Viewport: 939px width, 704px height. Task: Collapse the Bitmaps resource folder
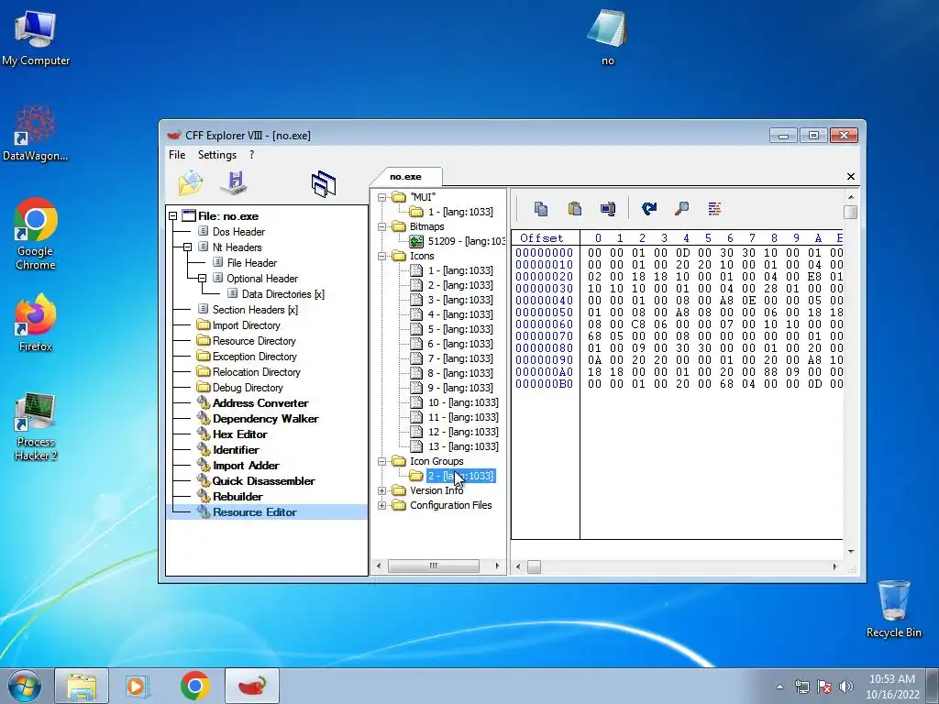pos(381,226)
